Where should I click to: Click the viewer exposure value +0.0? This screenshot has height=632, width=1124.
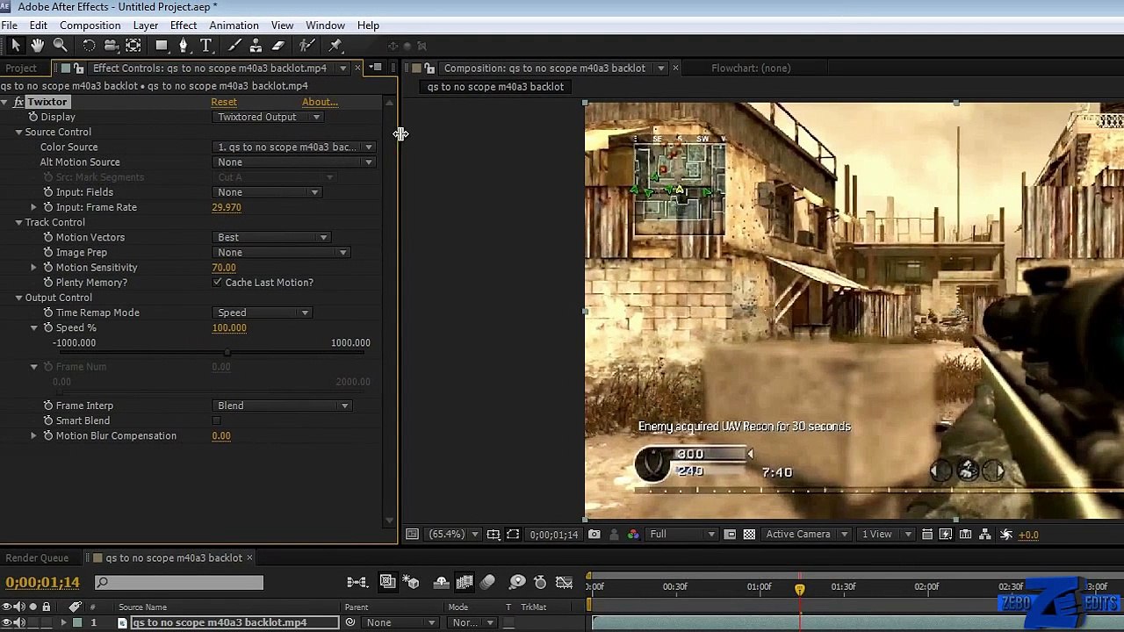pyautogui.click(x=1028, y=535)
